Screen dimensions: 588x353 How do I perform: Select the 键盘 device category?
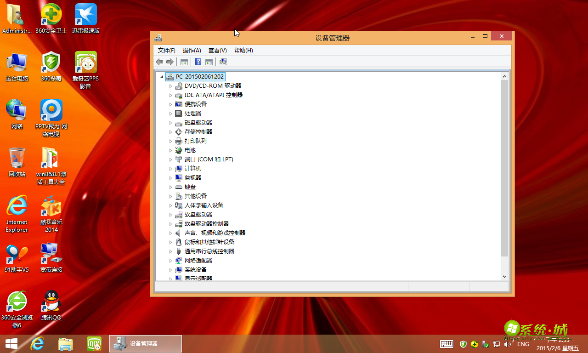(190, 187)
